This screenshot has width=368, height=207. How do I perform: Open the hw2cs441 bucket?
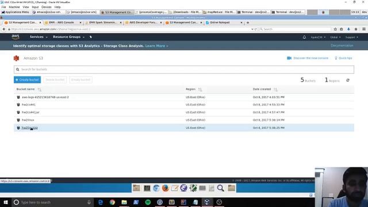coord(29,105)
